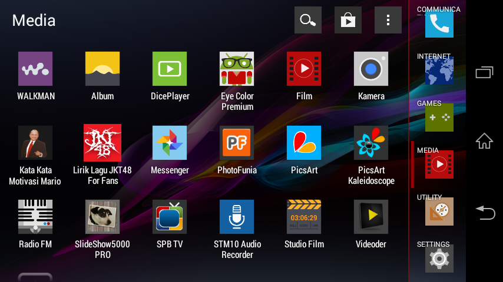Tap the Android back button

pyautogui.click(x=485, y=213)
